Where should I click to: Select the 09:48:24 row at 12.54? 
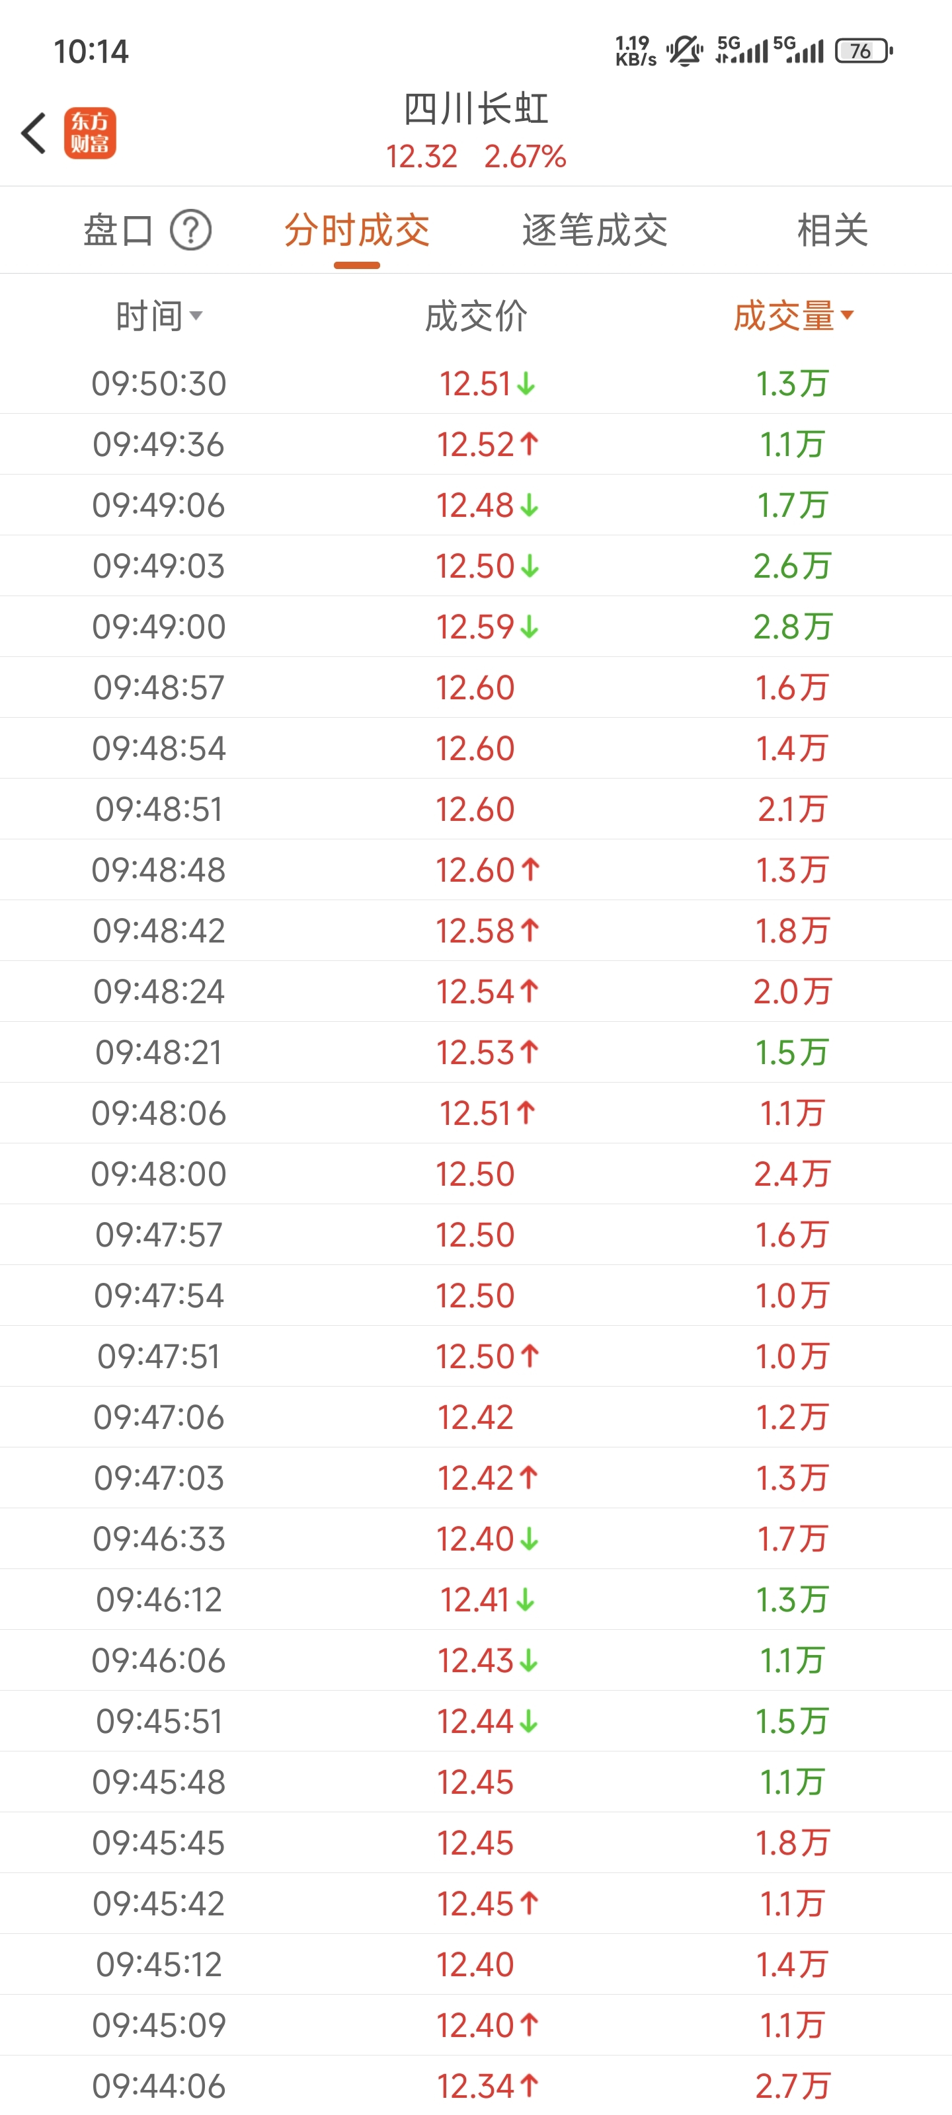tap(475, 991)
